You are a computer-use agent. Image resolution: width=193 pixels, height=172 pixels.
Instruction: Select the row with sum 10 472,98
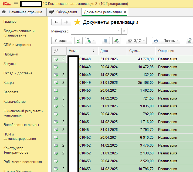click(x=122, y=67)
